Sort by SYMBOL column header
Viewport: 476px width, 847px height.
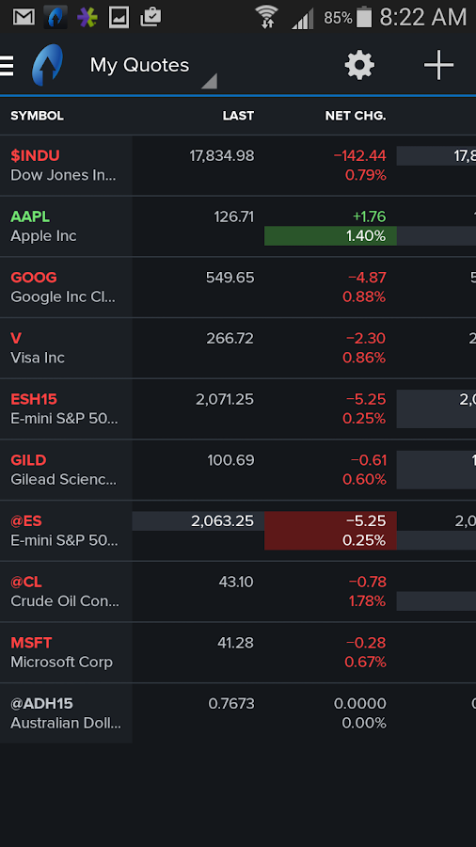click(x=38, y=116)
